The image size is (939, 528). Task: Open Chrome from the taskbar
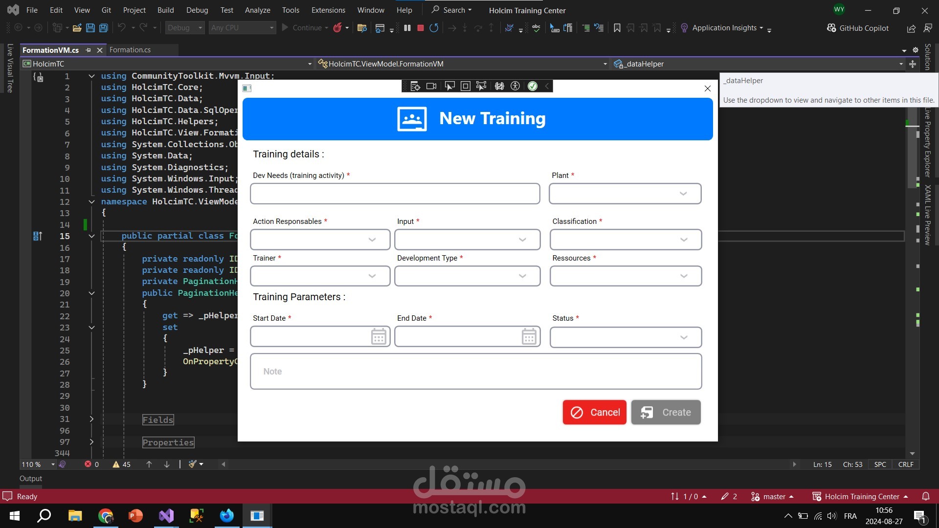pyautogui.click(x=106, y=516)
